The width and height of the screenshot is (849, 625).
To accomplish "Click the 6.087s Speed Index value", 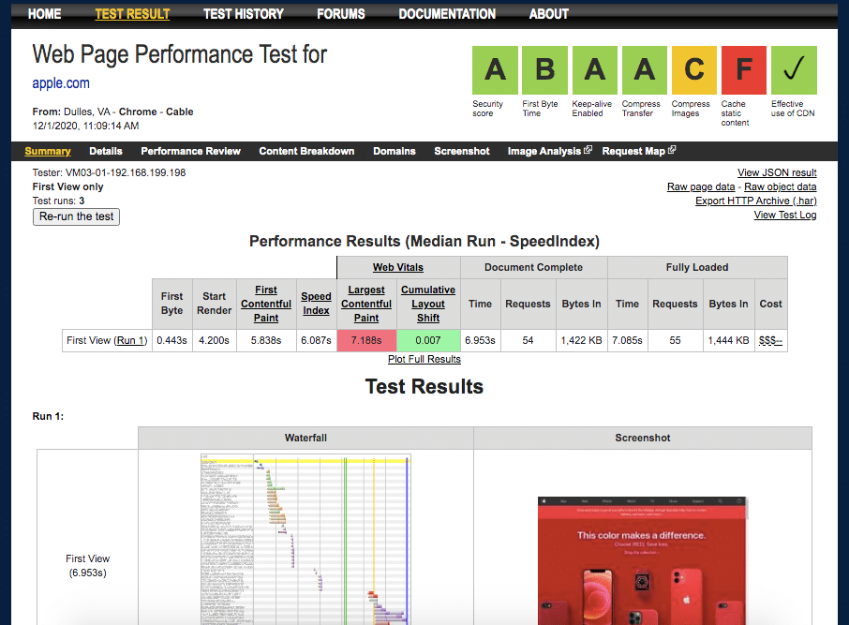I will tap(316, 340).
